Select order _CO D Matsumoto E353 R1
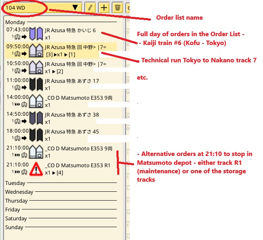This screenshot has height=240, width=263. point(61,169)
